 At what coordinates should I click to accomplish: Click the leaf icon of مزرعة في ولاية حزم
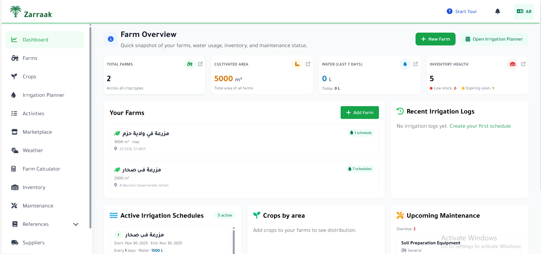117,133
